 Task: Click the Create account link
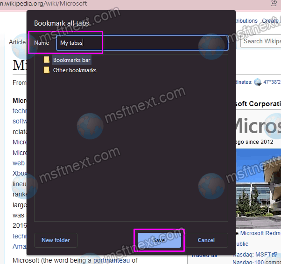click(x=271, y=21)
